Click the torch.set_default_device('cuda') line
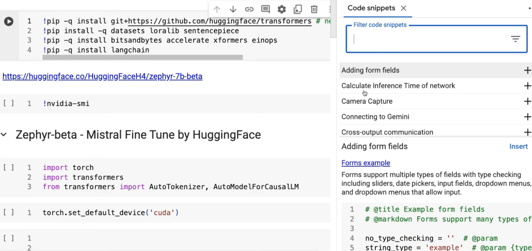 pos(111,213)
